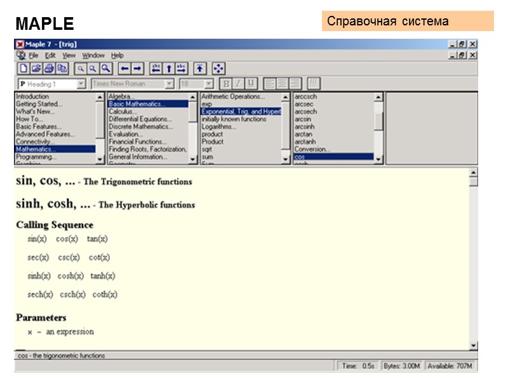
Task: Open the Heading 1 style dropdown
Action: [81, 84]
